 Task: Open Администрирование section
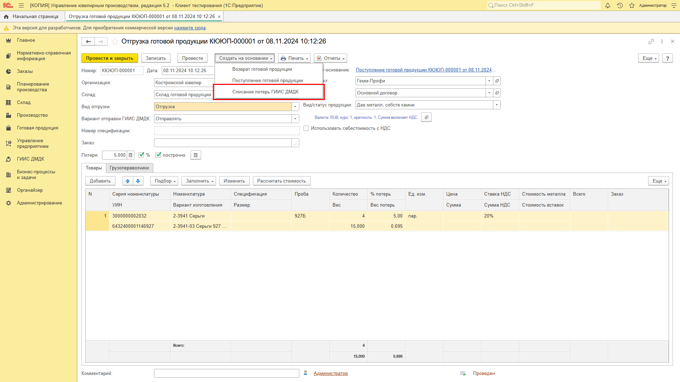click(x=39, y=203)
